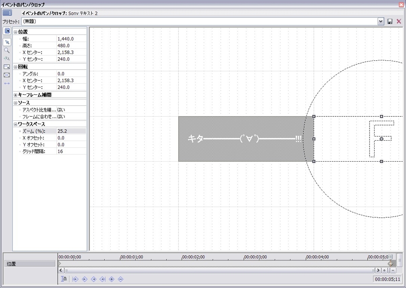Click the Sync Cursor button
The height and width of the screenshot is (288, 406).
[64, 279]
